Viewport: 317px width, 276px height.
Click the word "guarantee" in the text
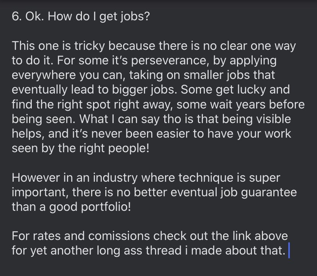coord(269,193)
